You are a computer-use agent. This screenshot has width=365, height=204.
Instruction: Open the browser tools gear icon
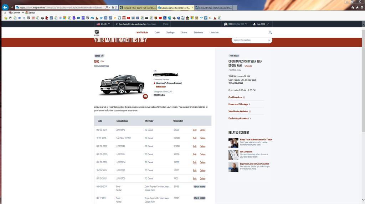click(362, 7)
